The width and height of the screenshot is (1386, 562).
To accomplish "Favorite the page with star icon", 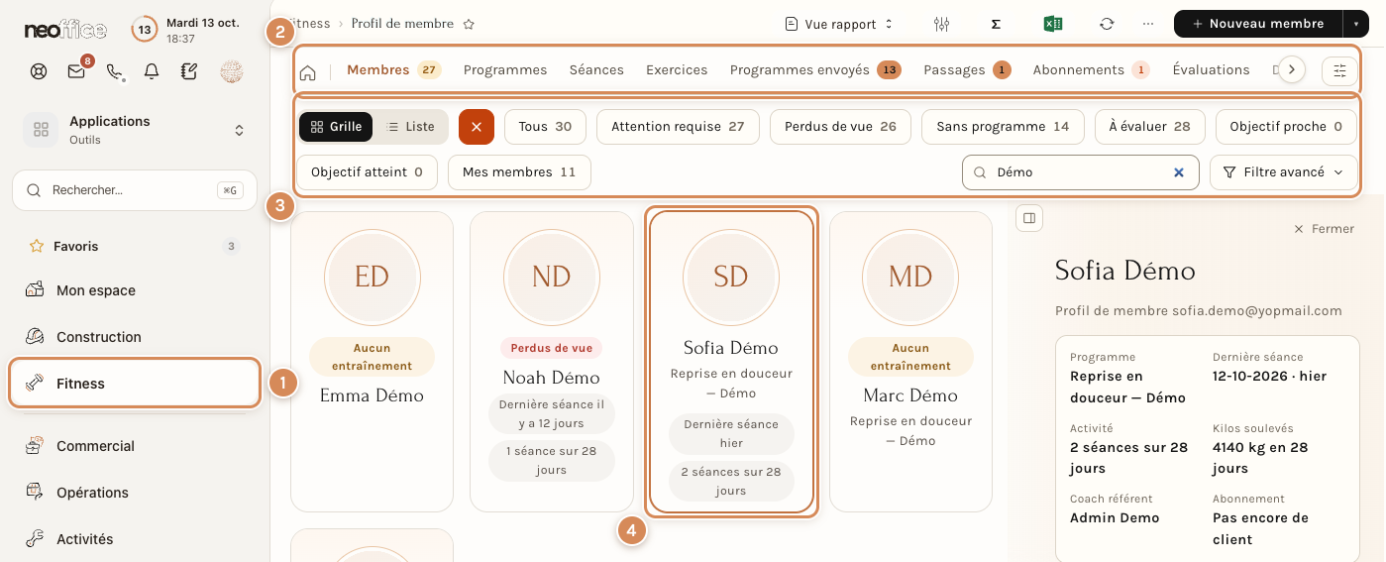I will [470, 24].
